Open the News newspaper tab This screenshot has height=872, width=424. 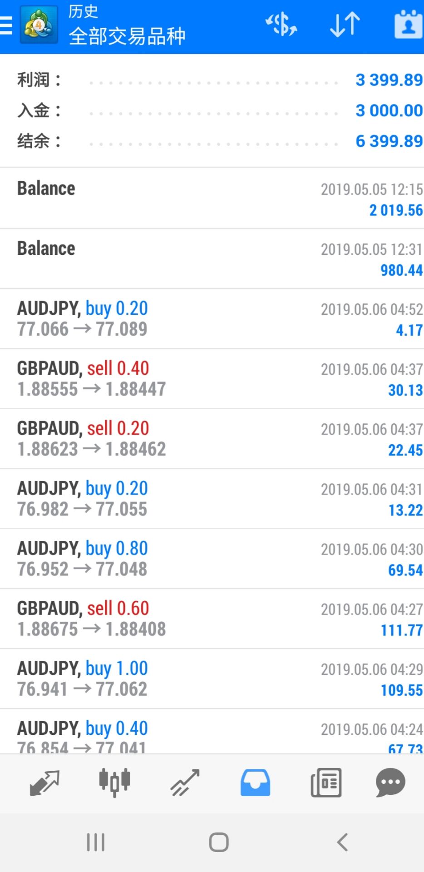[x=326, y=783]
